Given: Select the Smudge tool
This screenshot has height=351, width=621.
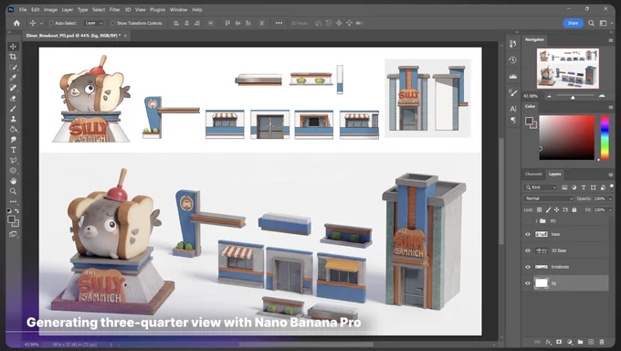Looking at the screenshot, I should click(13, 139).
